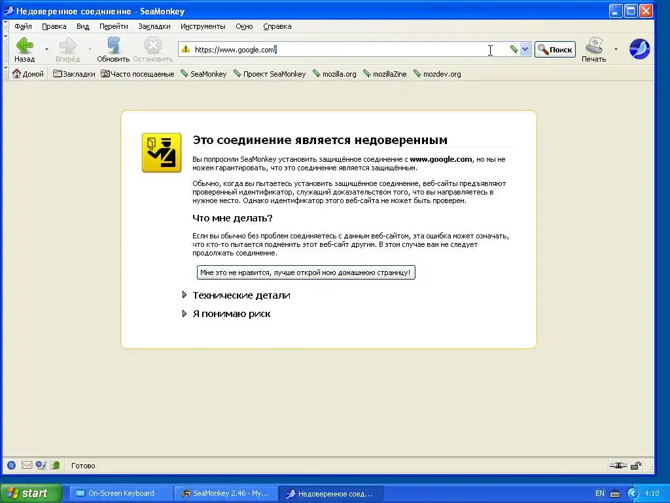Image resolution: width=670 pixels, height=503 pixels.
Task: Open the Справка menu
Action: (x=277, y=26)
